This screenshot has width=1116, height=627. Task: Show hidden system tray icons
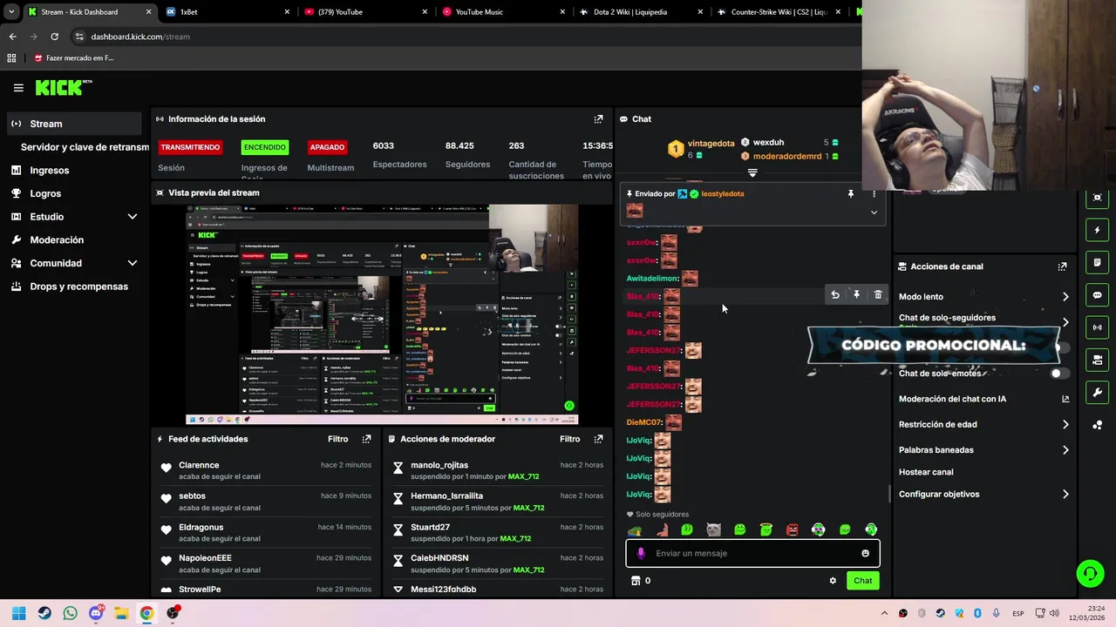(884, 613)
